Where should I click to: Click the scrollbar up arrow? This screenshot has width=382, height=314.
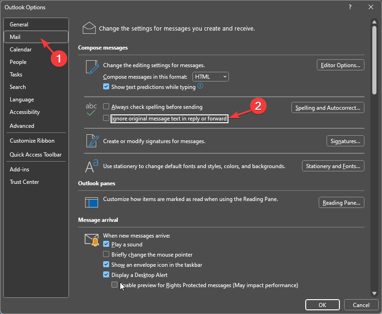coord(373,21)
